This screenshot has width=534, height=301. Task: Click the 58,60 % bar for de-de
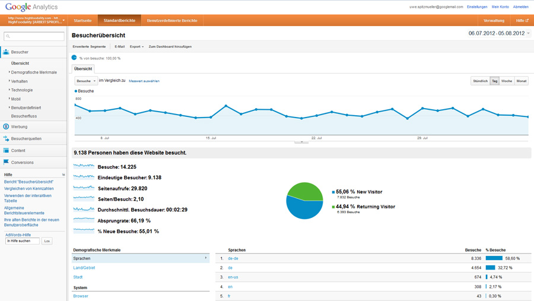pos(494,258)
